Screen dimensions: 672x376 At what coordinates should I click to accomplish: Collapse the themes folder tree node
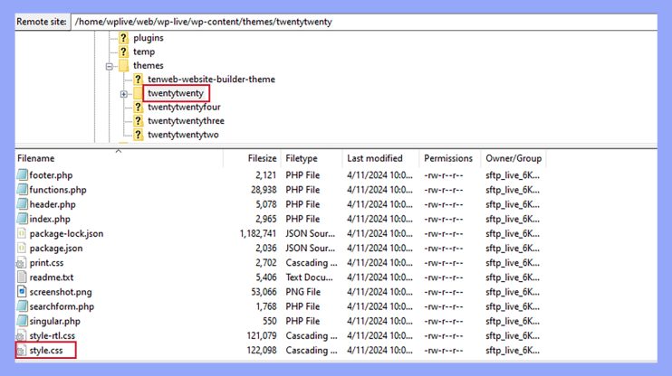point(110,66)
